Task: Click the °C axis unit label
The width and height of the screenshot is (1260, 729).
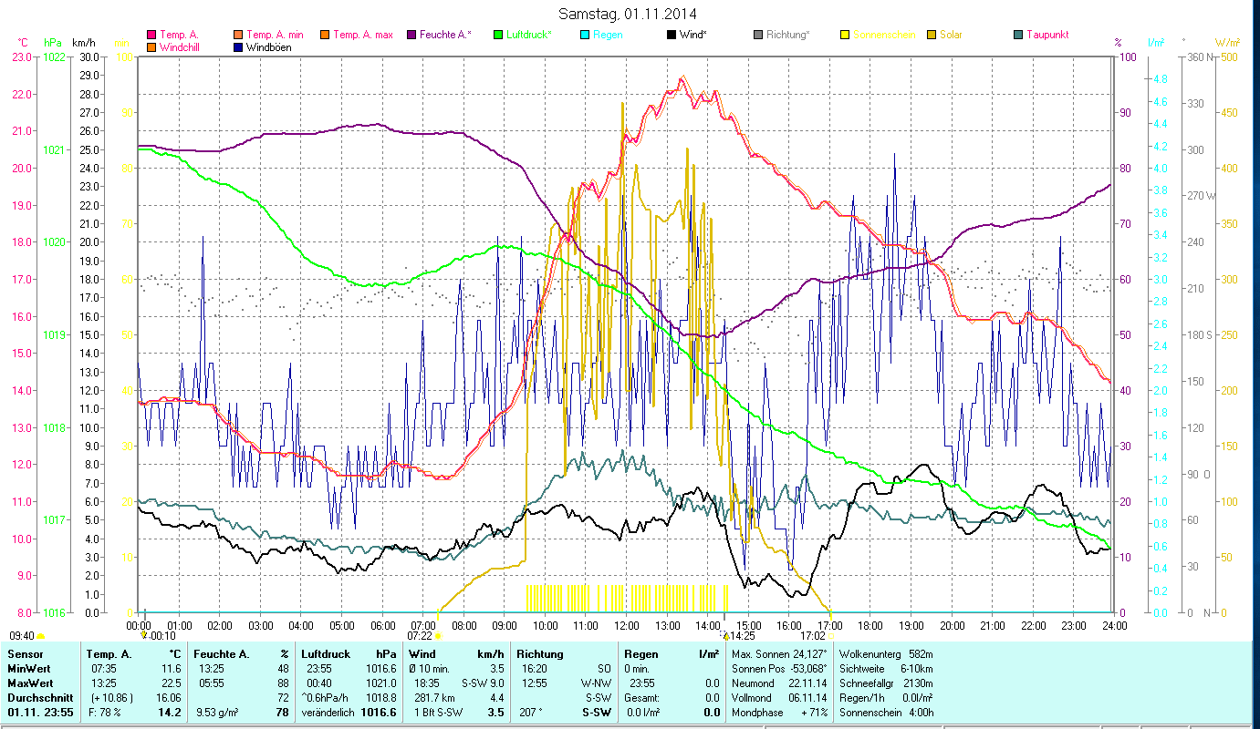Action: pos(24,43)
